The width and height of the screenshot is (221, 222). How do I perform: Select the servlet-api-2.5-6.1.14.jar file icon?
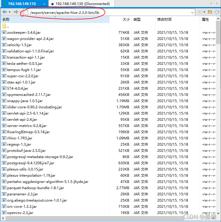click(x=4, y=113)
